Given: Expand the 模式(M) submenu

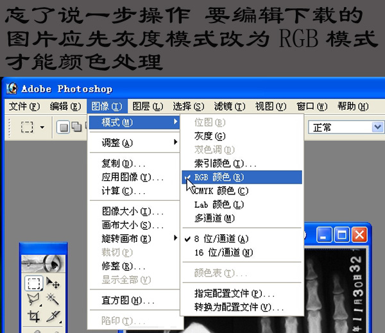Looking at the screenshot, I should coord(134,122).
